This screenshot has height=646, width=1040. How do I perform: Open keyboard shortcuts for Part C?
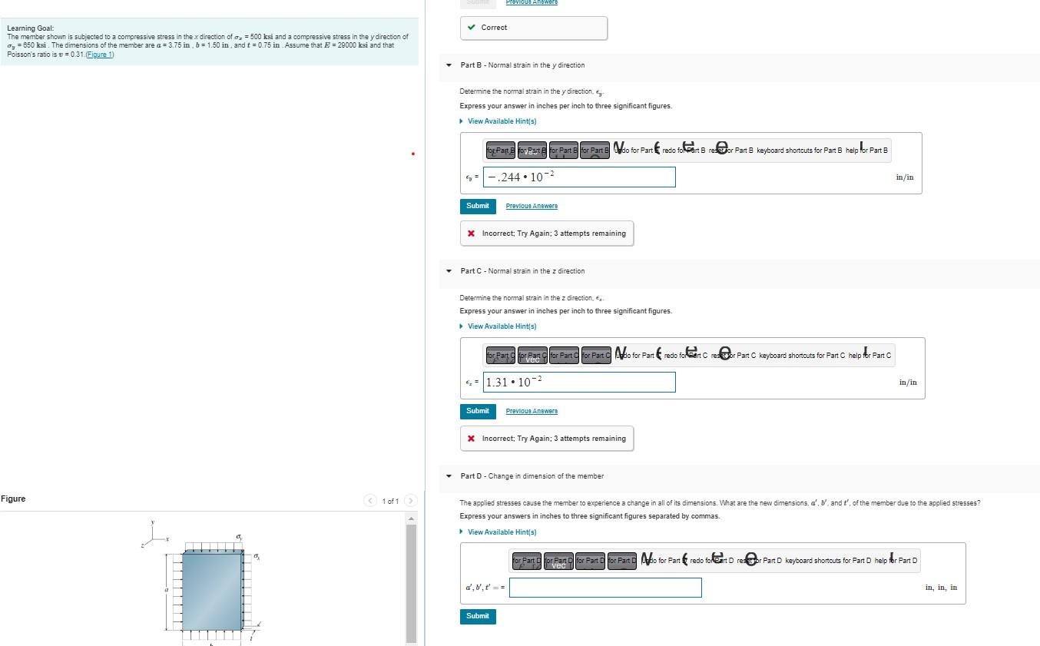pos(802,356)
